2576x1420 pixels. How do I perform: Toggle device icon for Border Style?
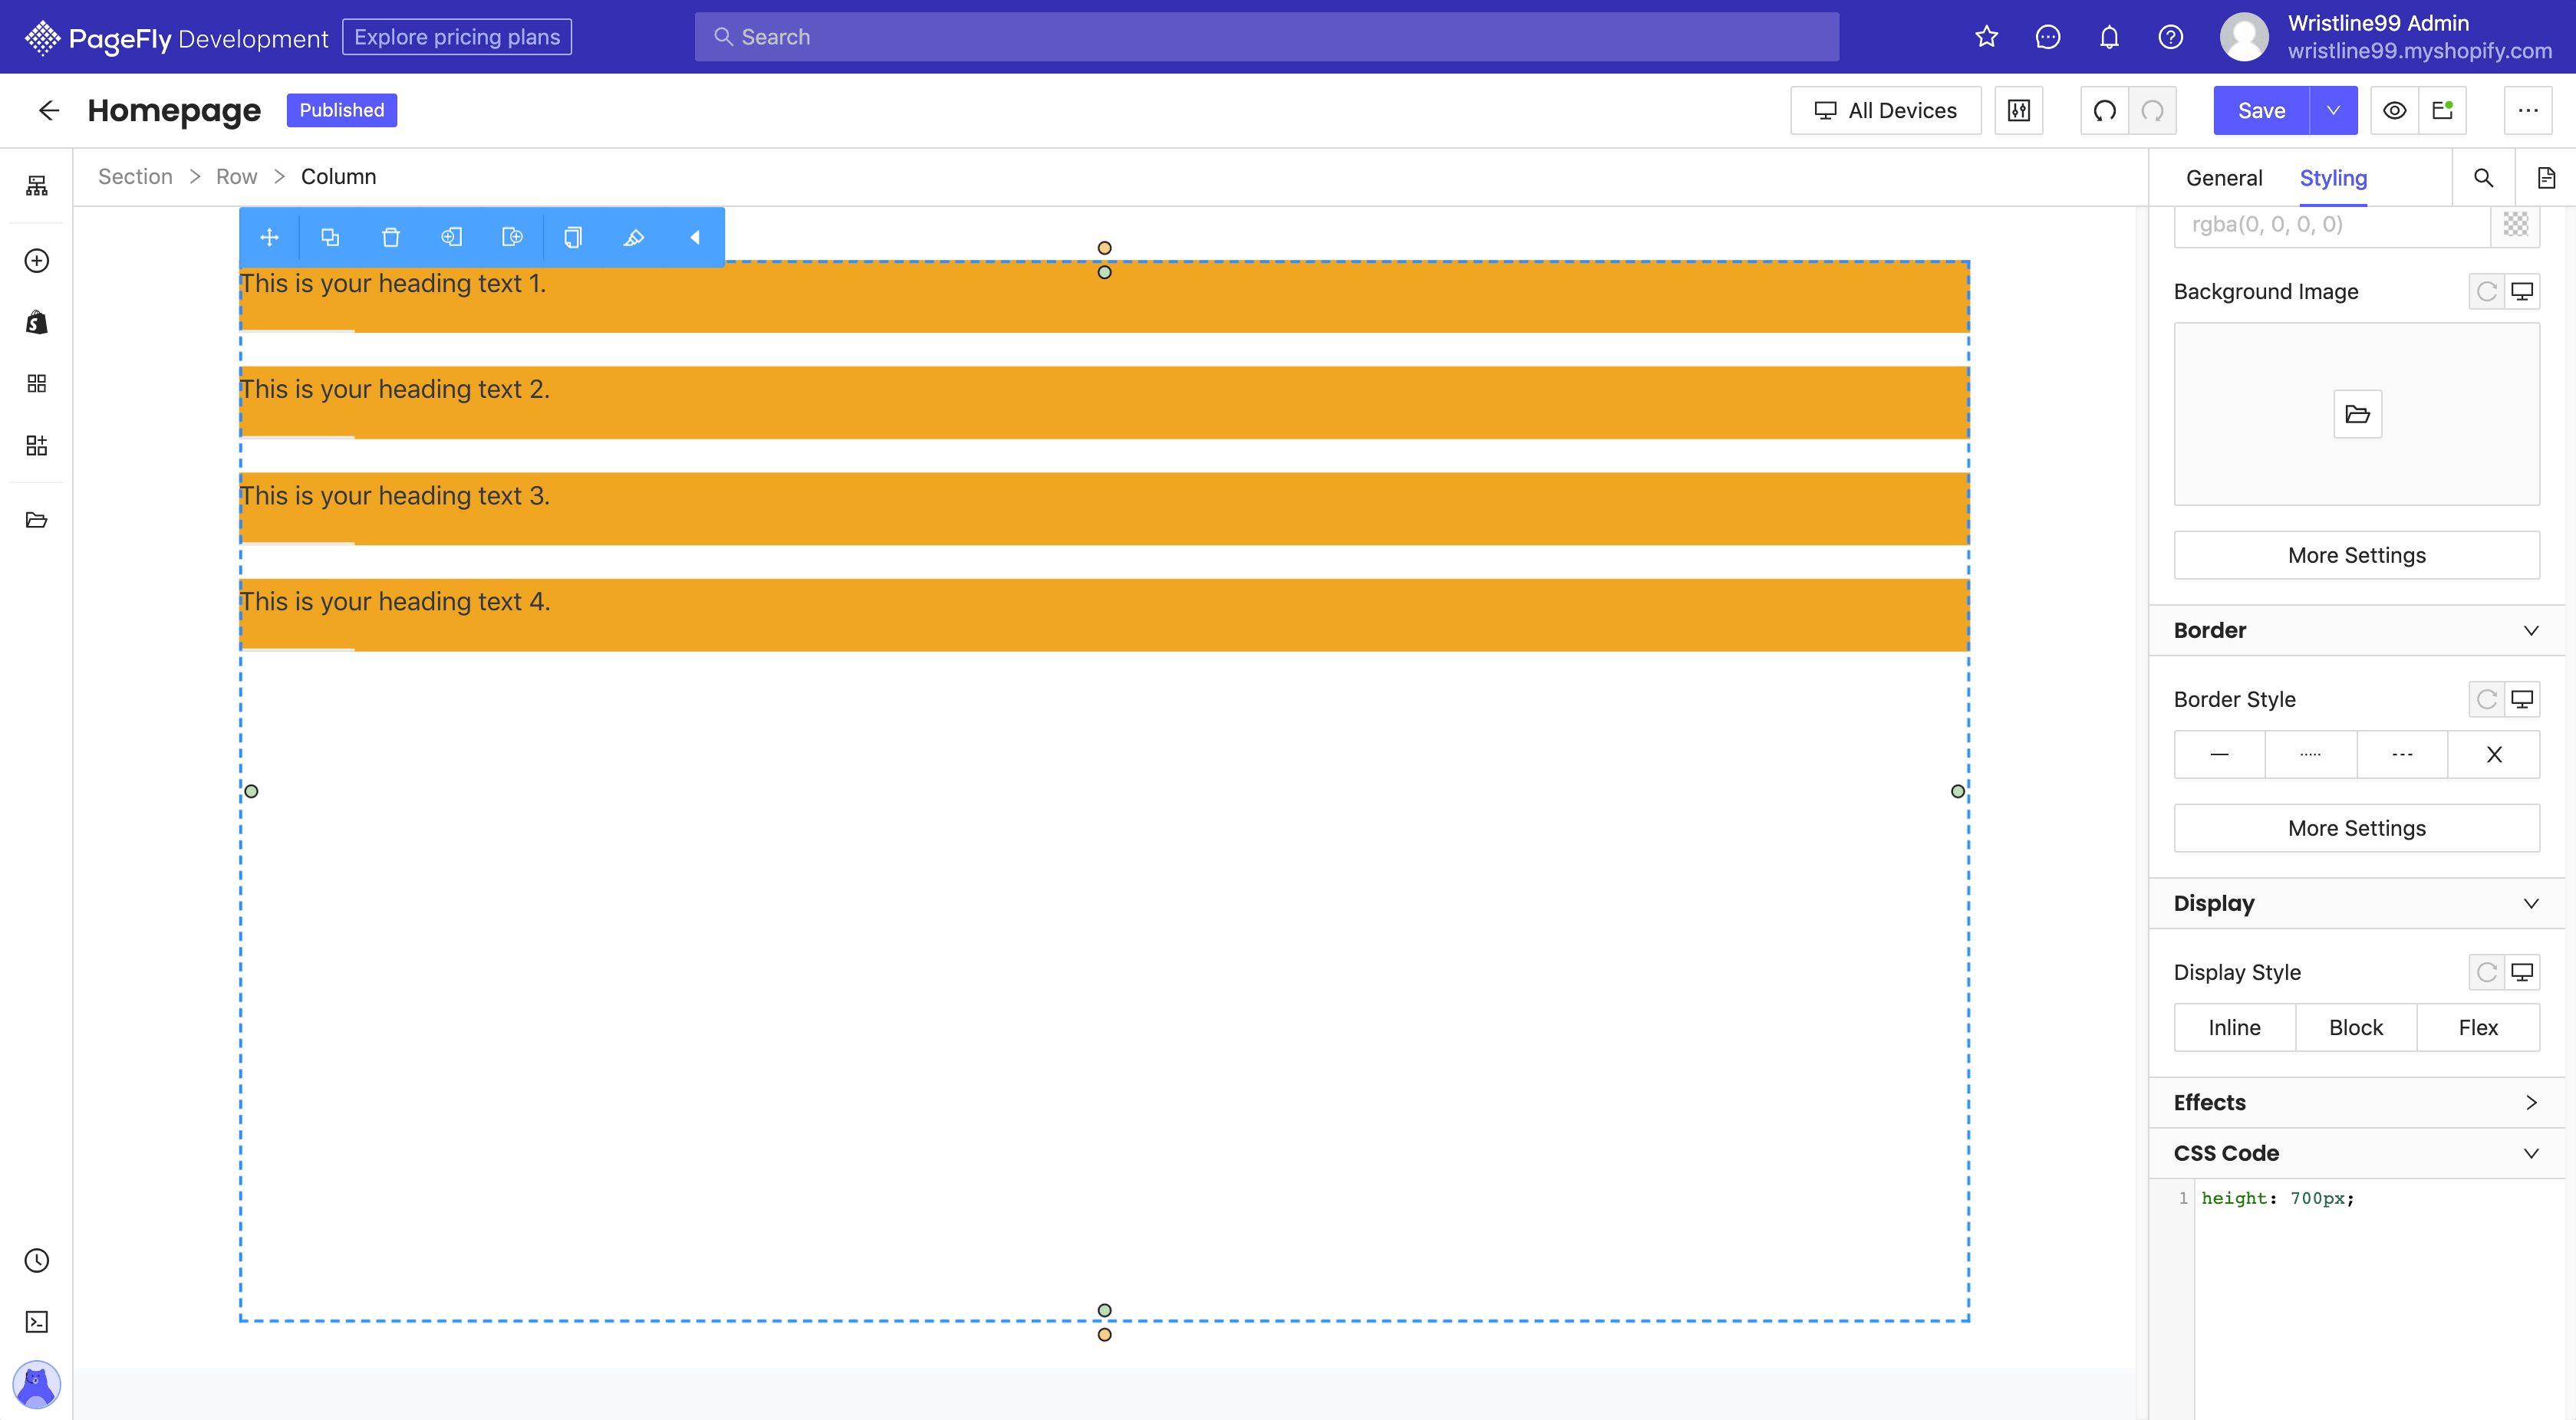pos(2523,699)
